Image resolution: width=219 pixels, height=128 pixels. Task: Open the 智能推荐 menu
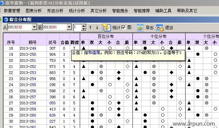tap(142, 10)
